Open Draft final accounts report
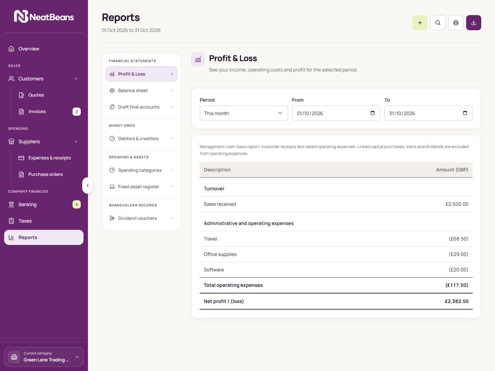This screenshot has height=371, width=495. (142, 107)
